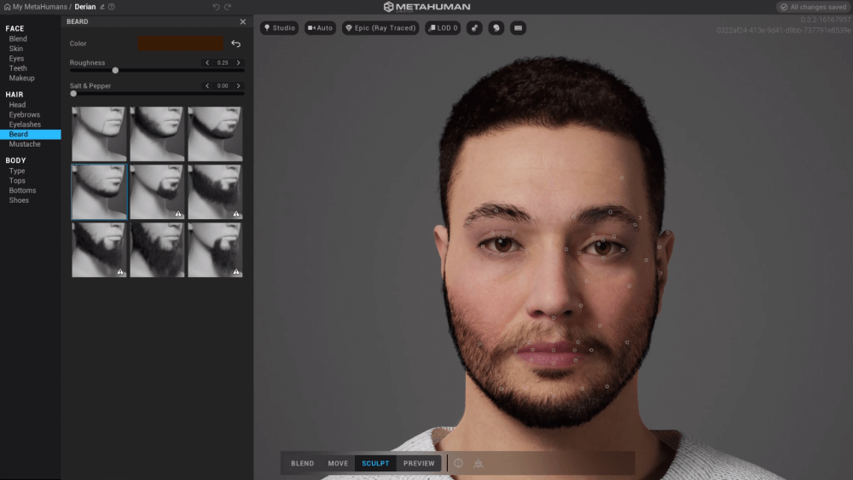
Task: Switch to Blend mode tab
Action: [x=303, y=463]
